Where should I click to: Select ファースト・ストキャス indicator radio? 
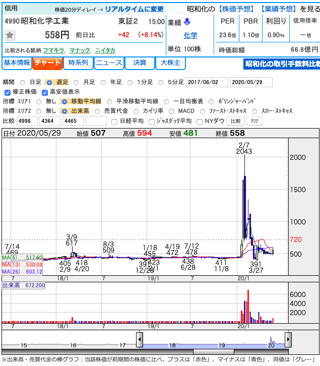(x=203, y=111)
